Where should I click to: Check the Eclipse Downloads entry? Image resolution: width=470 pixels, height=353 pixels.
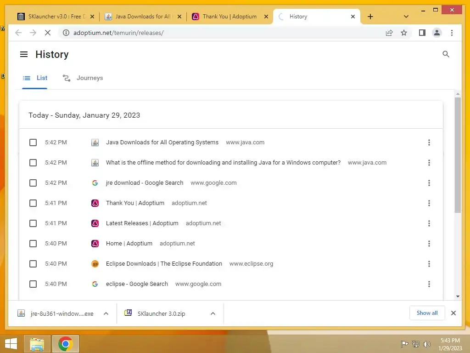pyautogui.click(x=33, y=264)
